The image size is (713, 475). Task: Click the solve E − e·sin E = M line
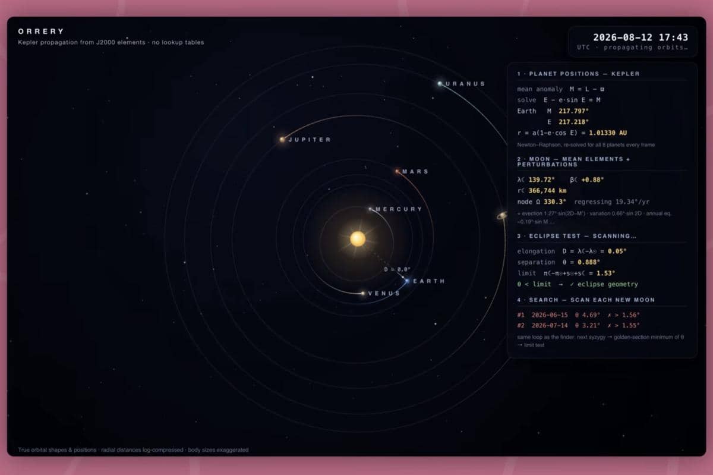click(559, 100)
